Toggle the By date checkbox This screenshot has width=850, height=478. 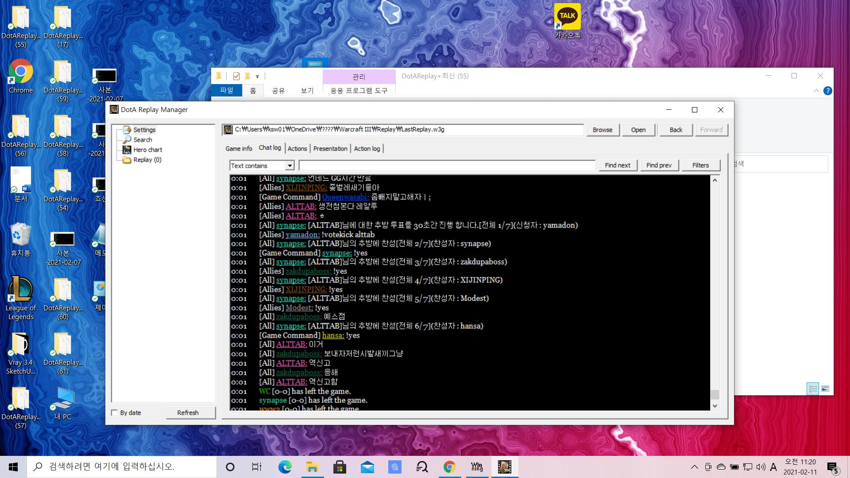pyautogui.click(x=114, y=412)
